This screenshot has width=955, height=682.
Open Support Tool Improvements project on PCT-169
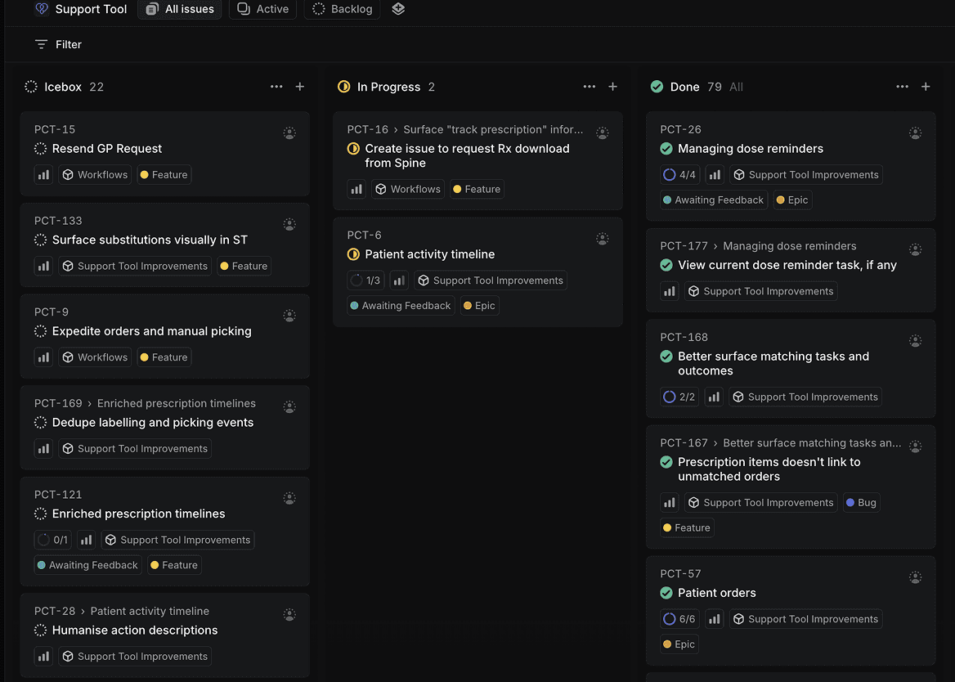(x=135, y=449)
